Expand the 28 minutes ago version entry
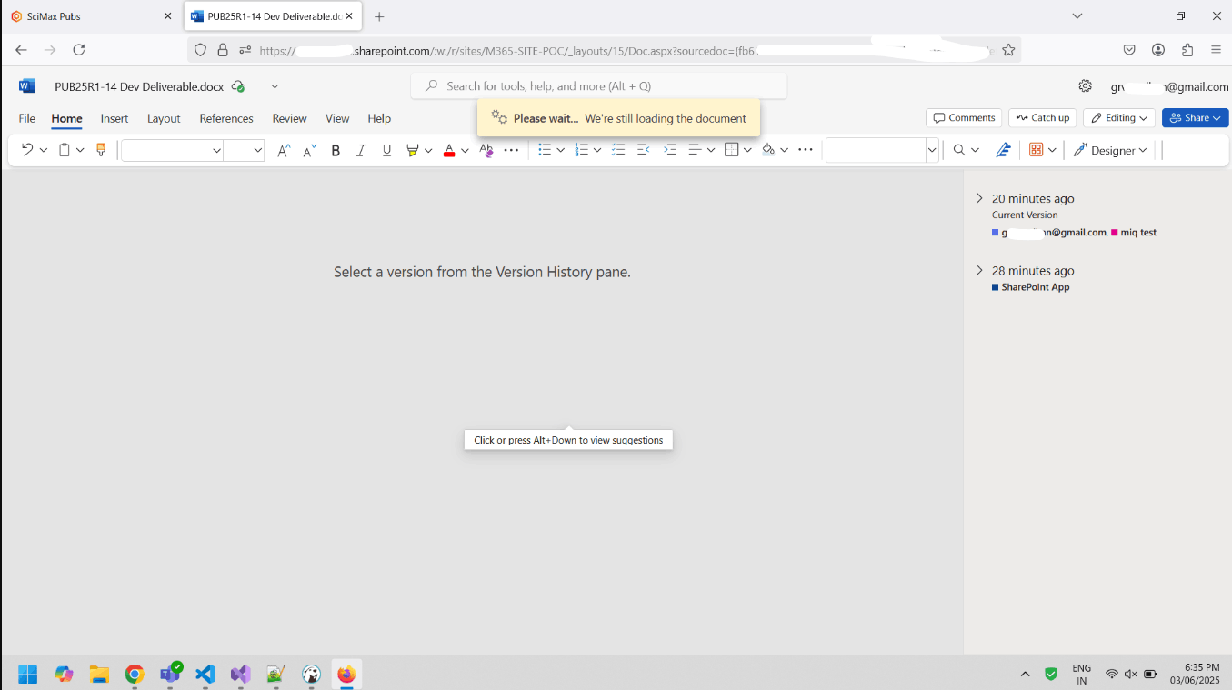This screenshot has width=1232, height=690. pos(978,270)
